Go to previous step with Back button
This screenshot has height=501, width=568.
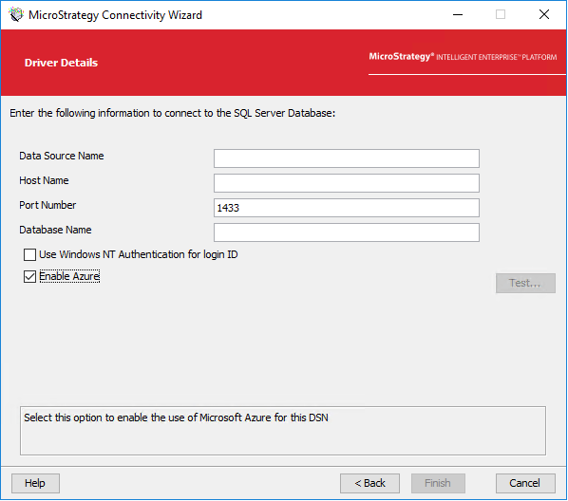tap(369, 483)
